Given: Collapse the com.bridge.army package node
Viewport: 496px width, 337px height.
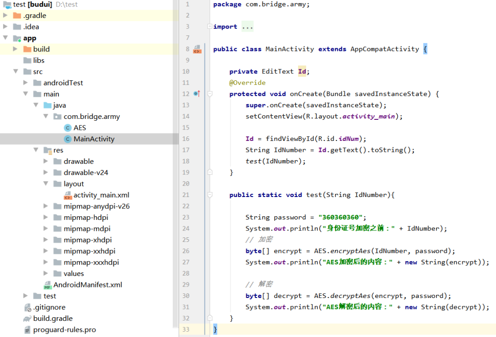Looking at the screenshot, I should 46,116.
